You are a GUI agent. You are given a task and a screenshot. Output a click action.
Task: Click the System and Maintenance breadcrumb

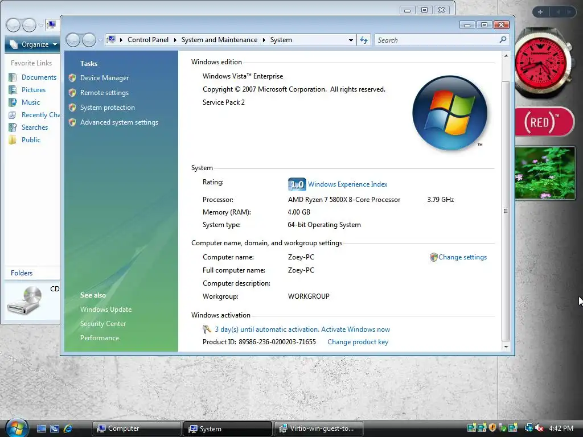219,40
